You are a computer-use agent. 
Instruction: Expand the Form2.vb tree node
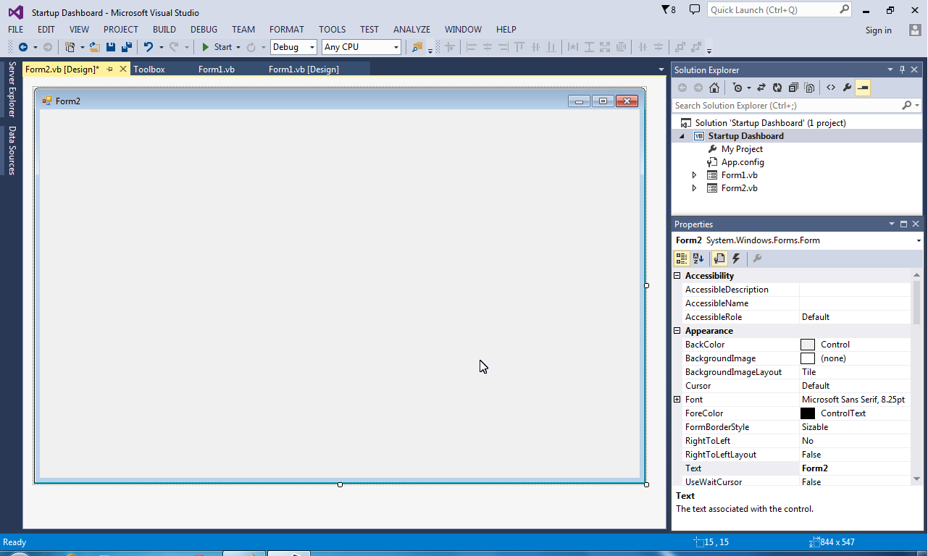(694, 188)
